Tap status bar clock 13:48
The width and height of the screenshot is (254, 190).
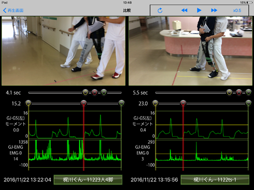pos(128,3)
